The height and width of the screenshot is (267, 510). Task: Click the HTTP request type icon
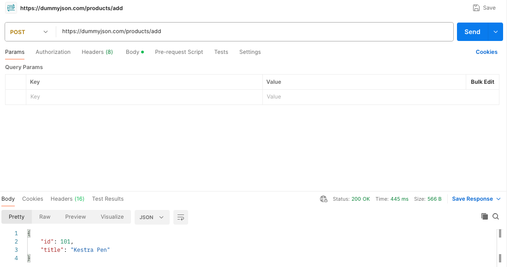pyautogui.click(x=11, y=8)
